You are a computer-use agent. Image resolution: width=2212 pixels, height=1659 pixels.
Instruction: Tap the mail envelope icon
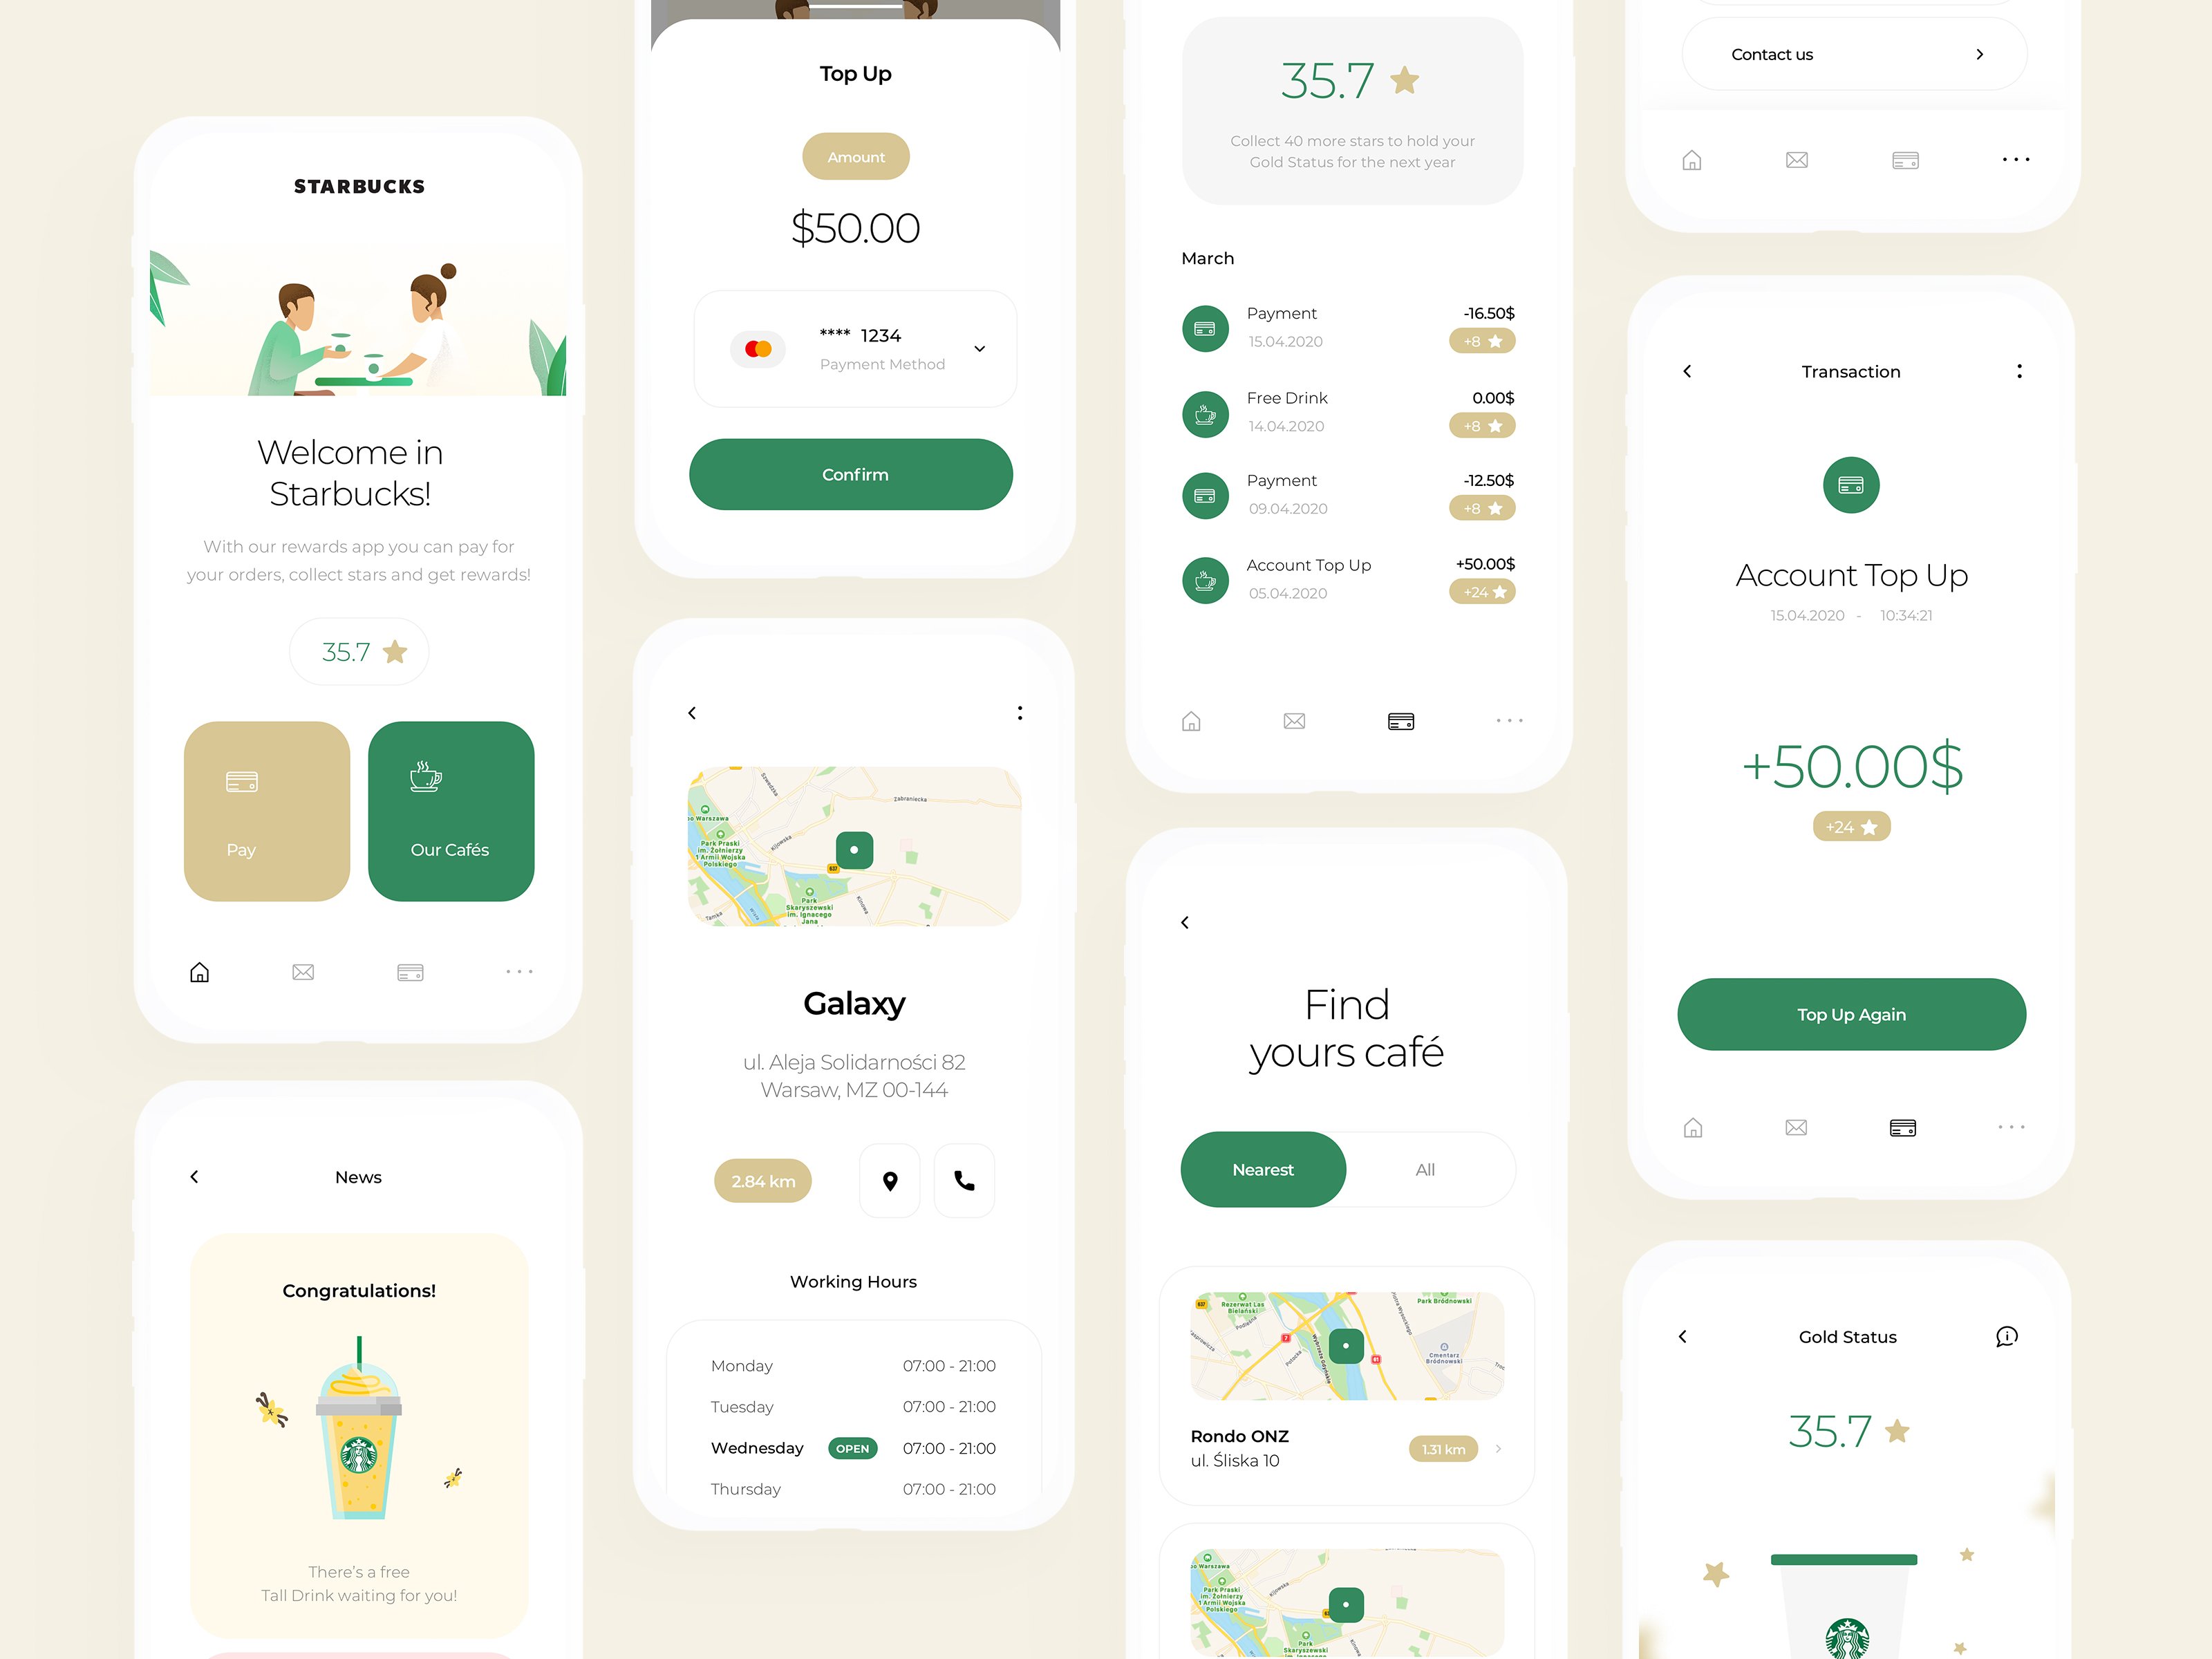tap(305, 971)
